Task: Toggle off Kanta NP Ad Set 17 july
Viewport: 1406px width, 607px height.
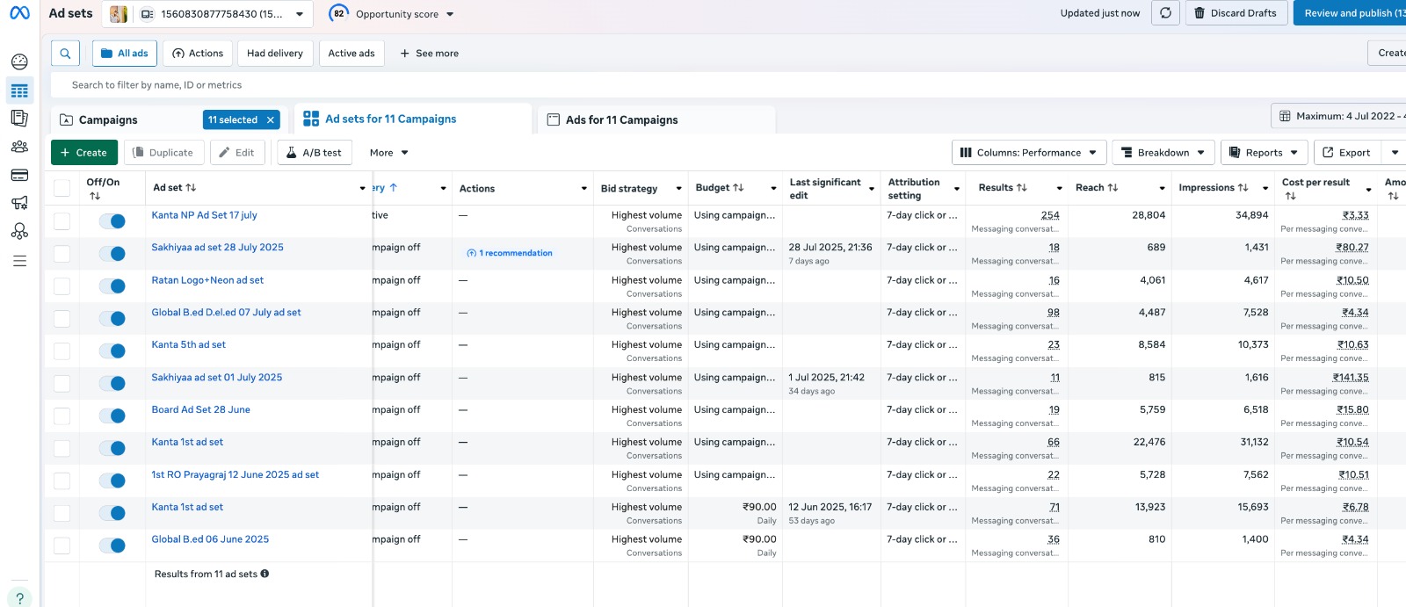Action: tap(112, 221)
